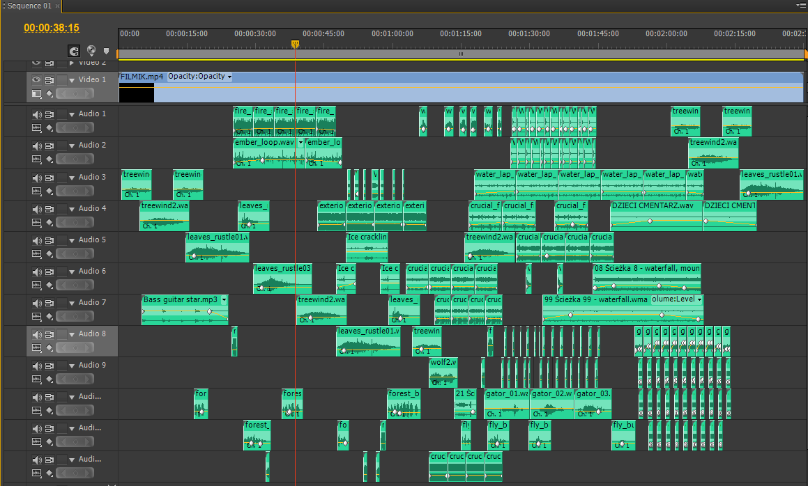Collapse the Audio 3 track
The image size is (808, 486).
click(x=72, y=178)
